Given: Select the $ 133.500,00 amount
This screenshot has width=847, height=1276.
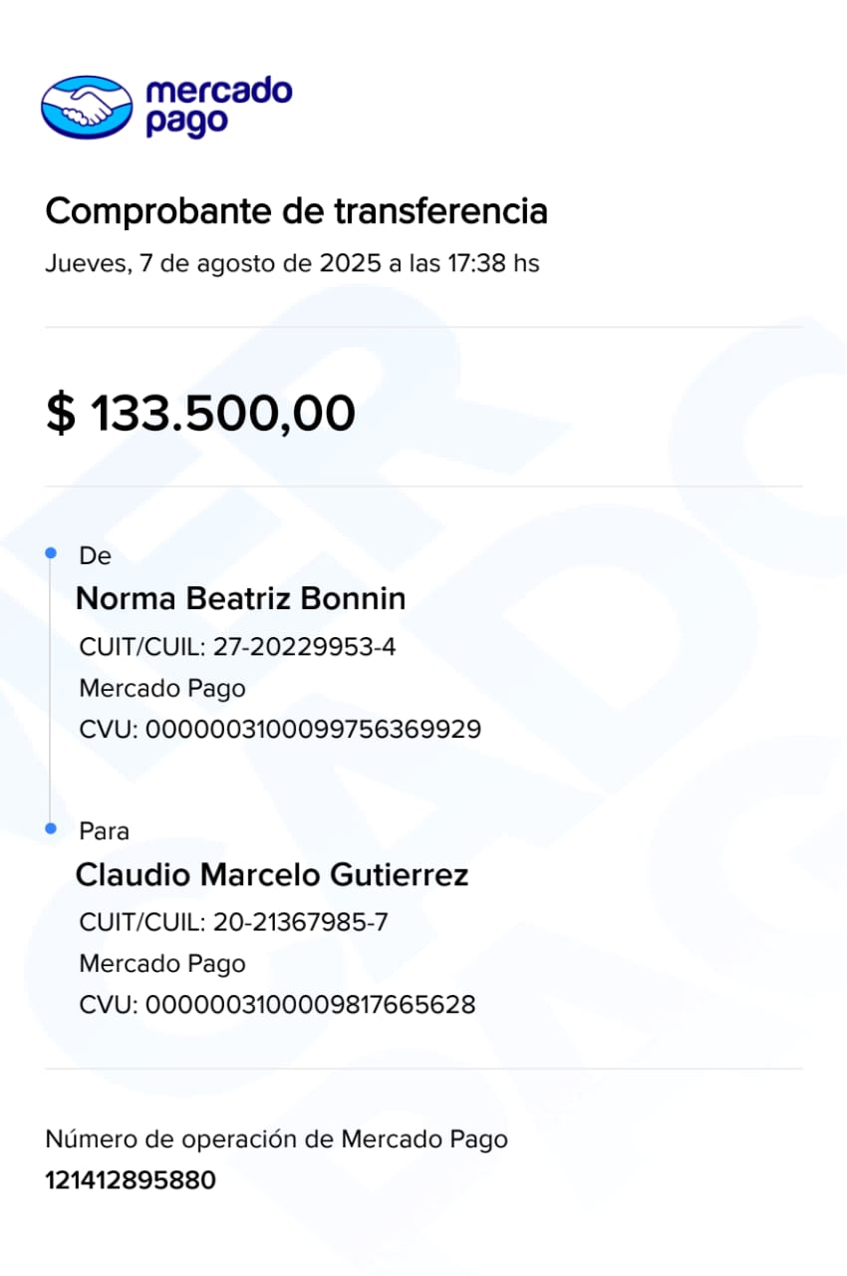Looking at the screenshot, I should (200, 413).
